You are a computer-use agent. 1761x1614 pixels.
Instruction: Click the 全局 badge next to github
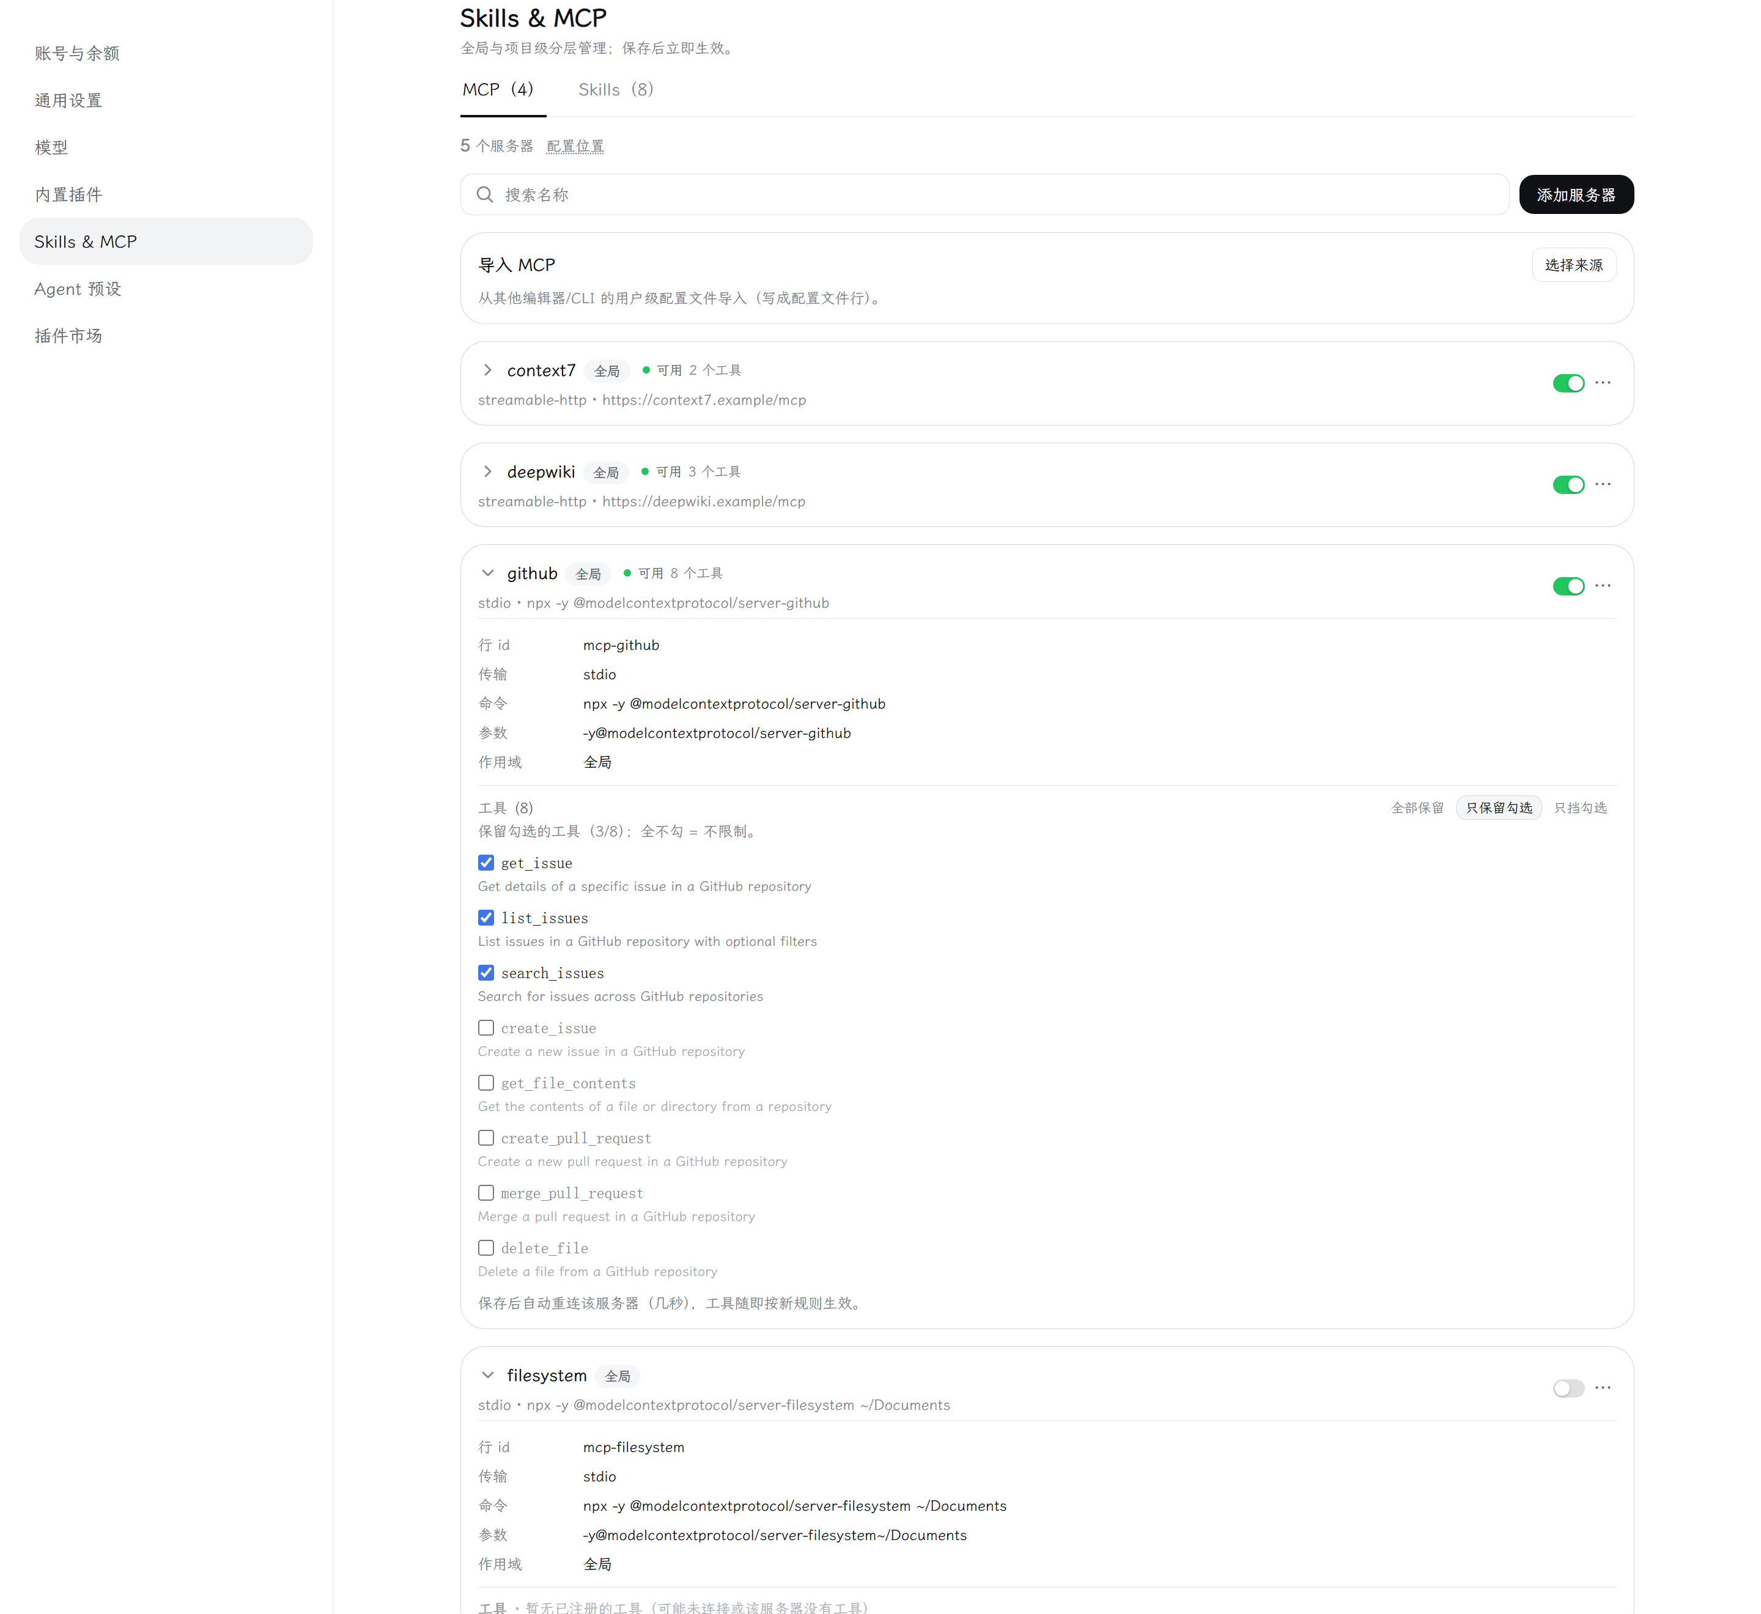[588, 574]
